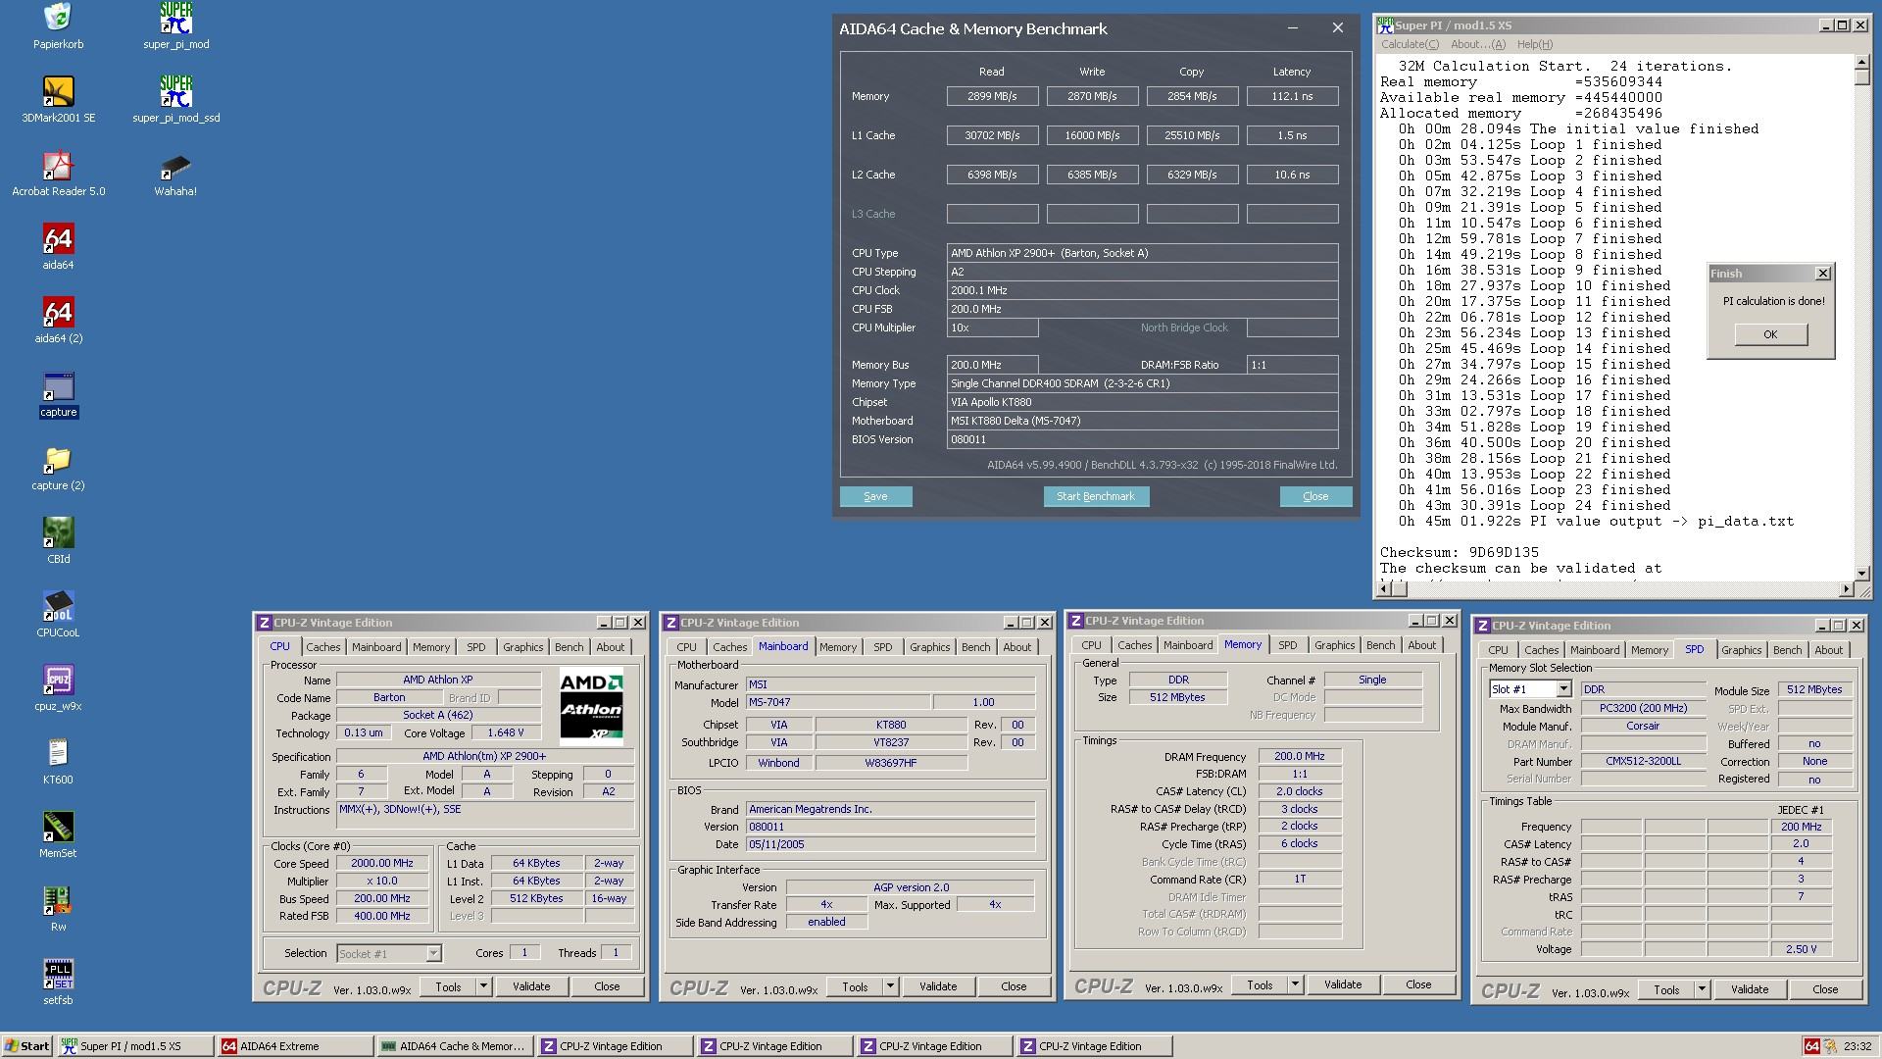Open Tools dropdown arrow in CPU-Z Mainboard window

[x=890, y=986]
